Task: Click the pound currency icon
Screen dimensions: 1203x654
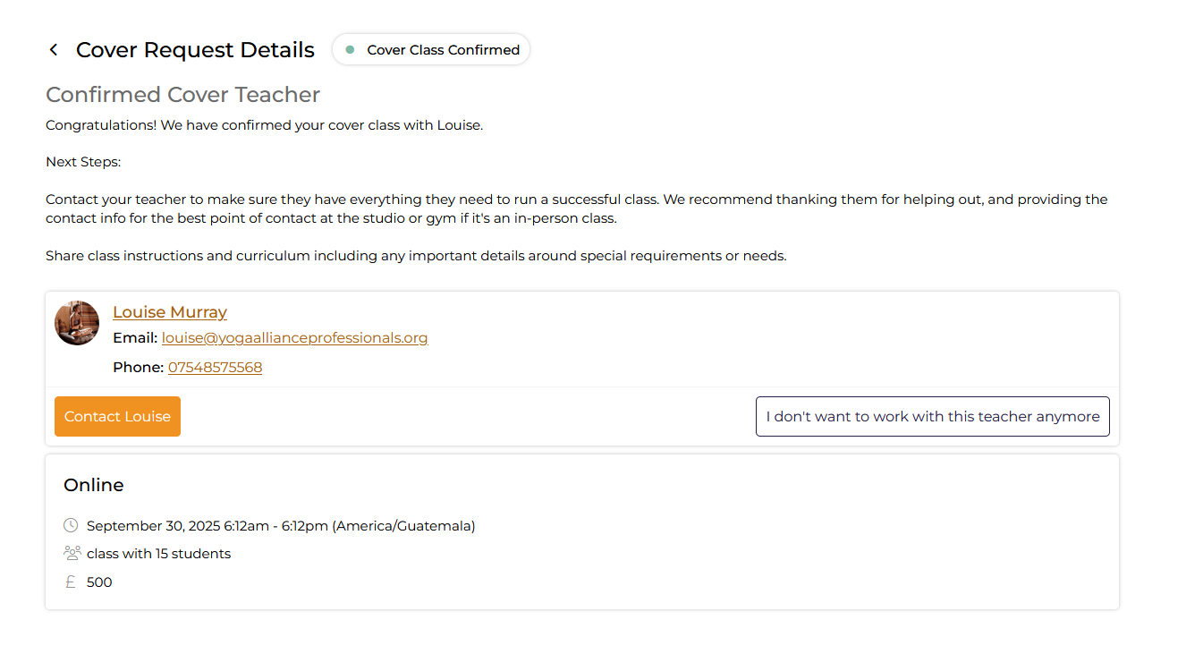Action: pos(71,582)
